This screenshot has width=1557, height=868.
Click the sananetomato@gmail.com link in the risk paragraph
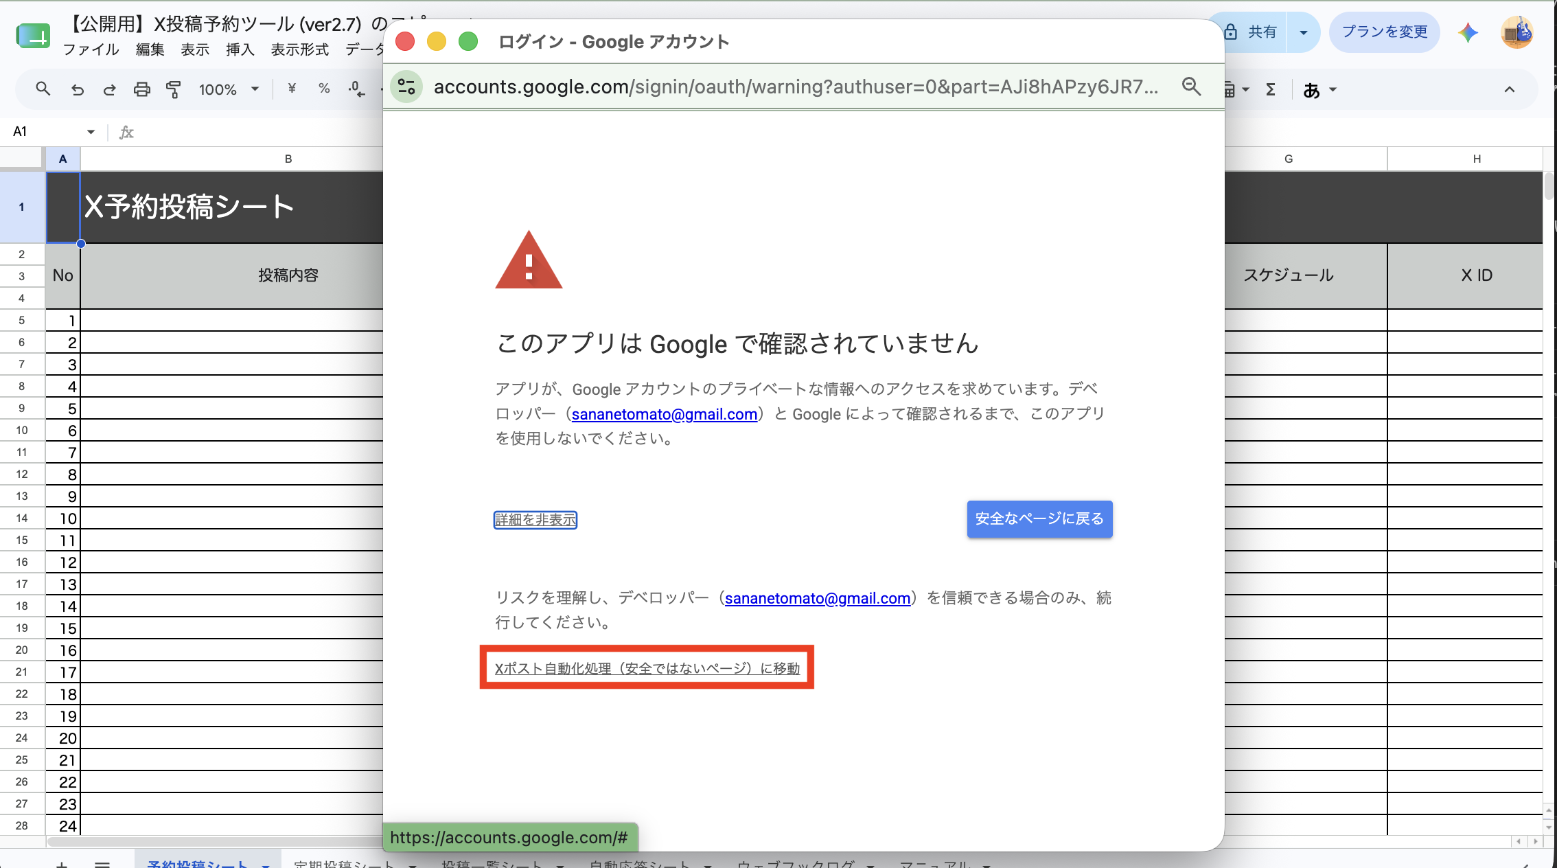(x=817, y=598)
